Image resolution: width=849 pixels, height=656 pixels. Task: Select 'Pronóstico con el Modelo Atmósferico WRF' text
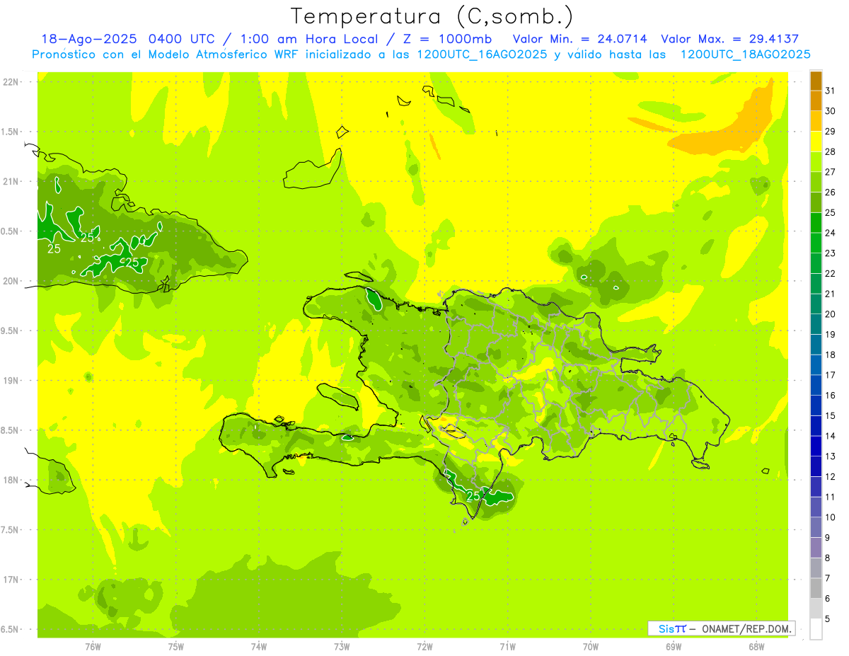pyautogui.click(x=165, y=54)
